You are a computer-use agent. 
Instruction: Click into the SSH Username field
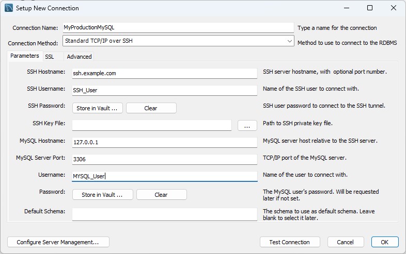coord(164,90)
